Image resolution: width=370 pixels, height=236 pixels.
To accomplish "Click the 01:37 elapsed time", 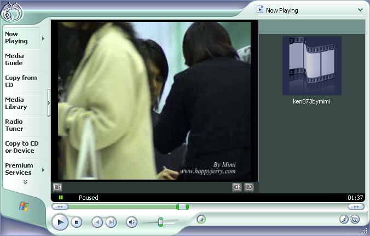I will (355, 198).
